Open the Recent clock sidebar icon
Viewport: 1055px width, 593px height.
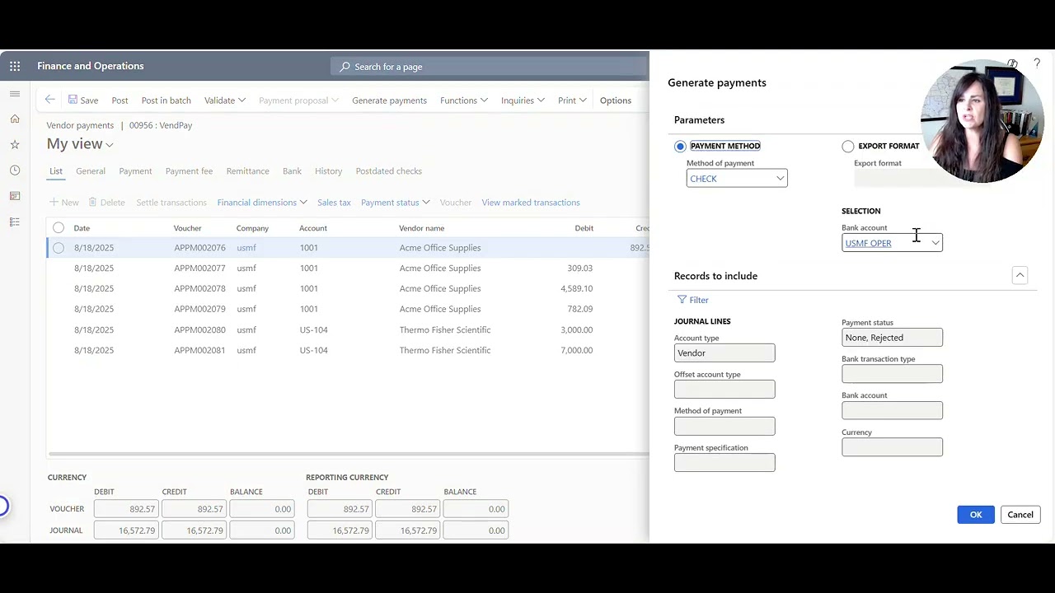click(15, 170)
